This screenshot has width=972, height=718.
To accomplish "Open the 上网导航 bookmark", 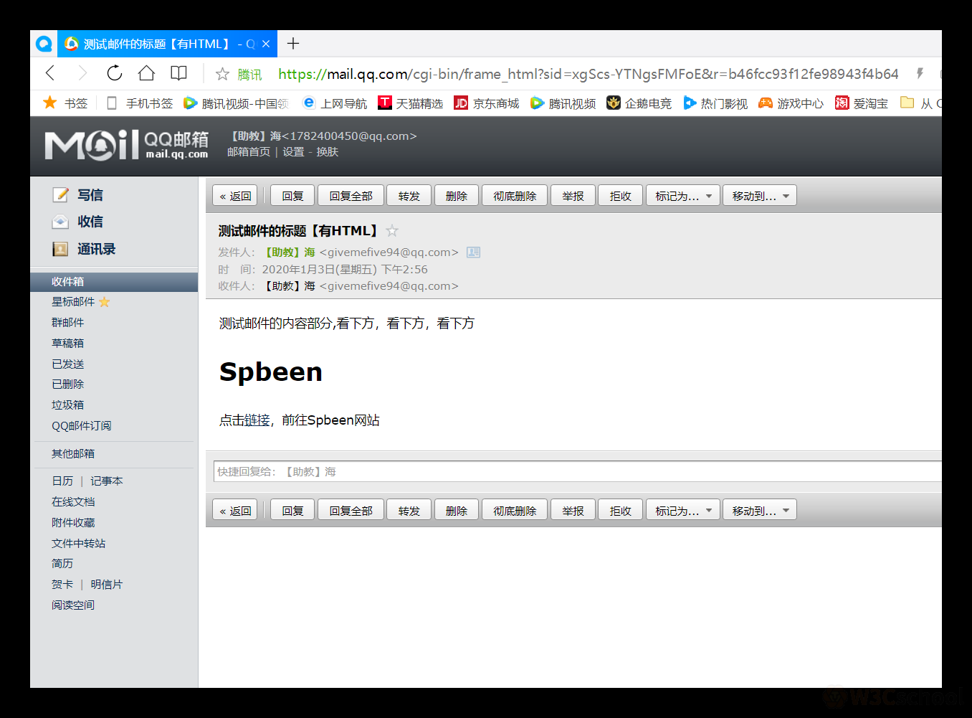I will click(x=335, y=103).
